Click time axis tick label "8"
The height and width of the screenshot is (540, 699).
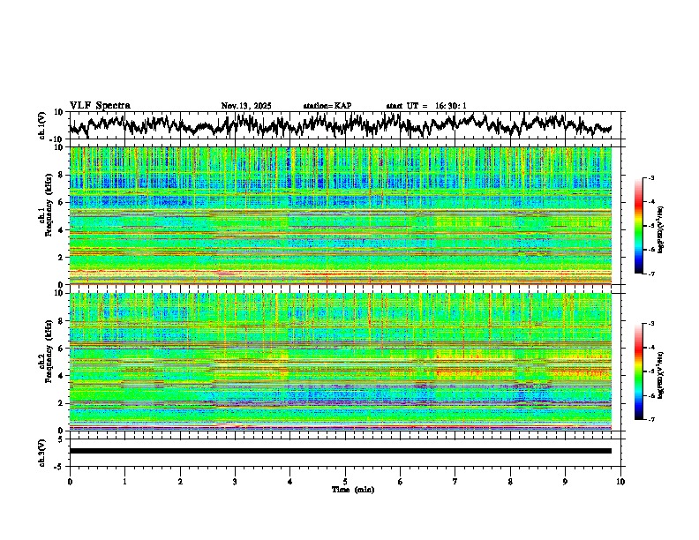(510, 482)
